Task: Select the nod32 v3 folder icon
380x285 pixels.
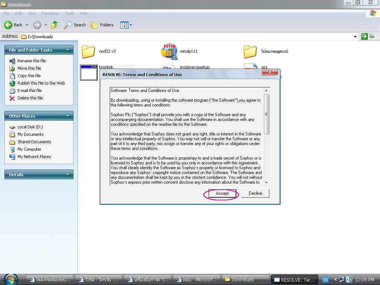Action: coord(88,51)
